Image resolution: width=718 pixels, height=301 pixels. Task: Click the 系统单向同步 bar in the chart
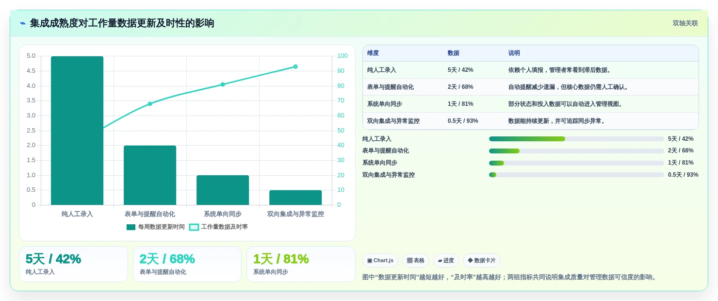pos(223,190)
